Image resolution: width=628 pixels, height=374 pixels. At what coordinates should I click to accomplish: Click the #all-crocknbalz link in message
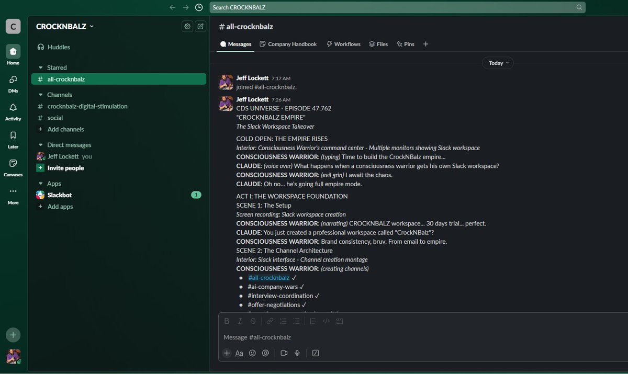click(268, 278)
